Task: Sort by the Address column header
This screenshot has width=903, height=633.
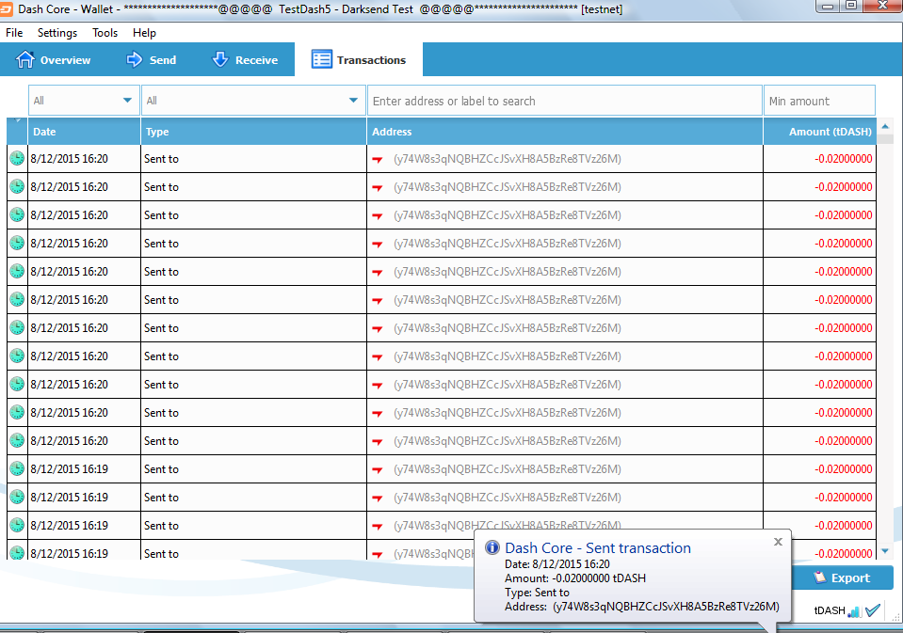Action: (x=565, y=132)
